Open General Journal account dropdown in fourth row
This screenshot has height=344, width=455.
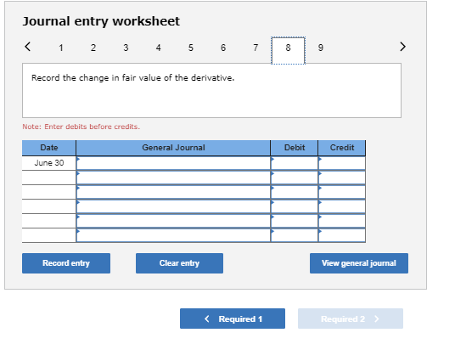pos(173,206)
